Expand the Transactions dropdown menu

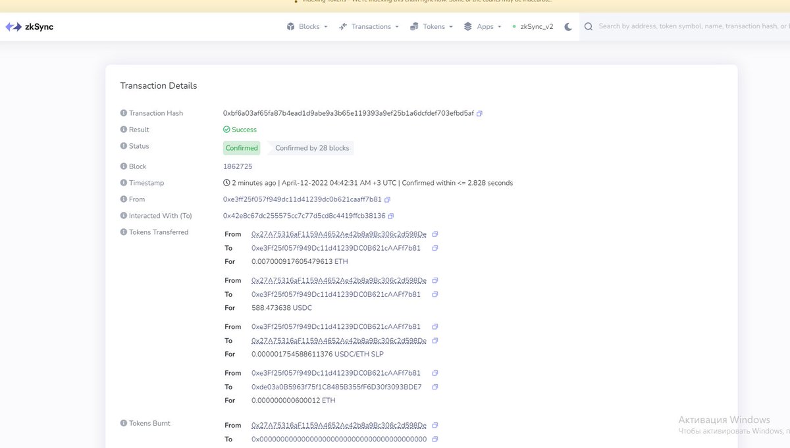point(369,27)
